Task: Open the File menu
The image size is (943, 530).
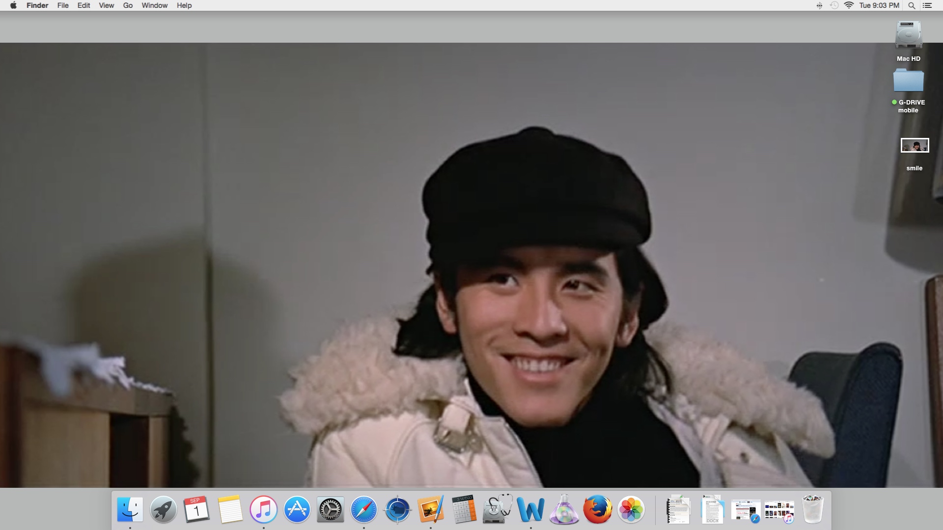Action: 63,5
